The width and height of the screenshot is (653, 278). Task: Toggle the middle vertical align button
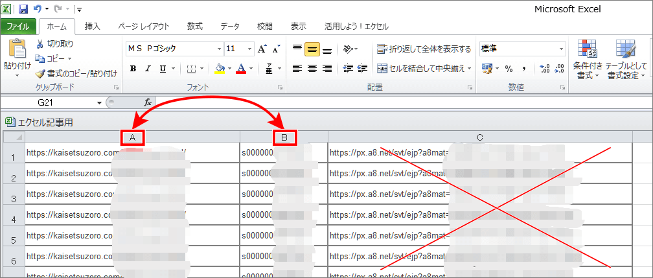(312, 49)
